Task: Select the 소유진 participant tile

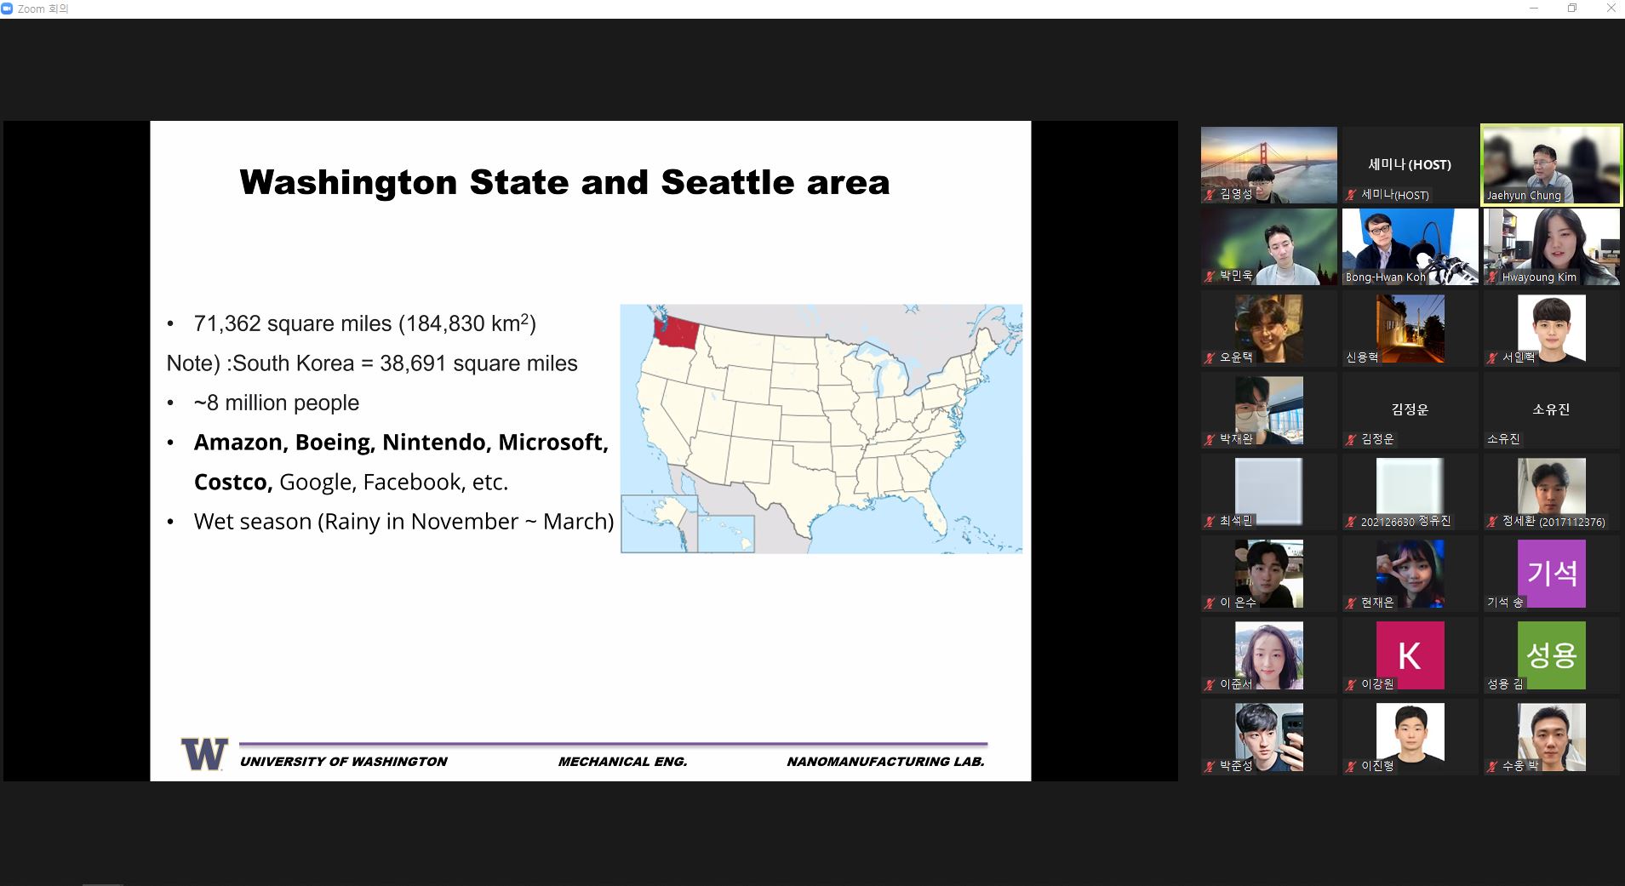Action: (x=1552, y=410)
